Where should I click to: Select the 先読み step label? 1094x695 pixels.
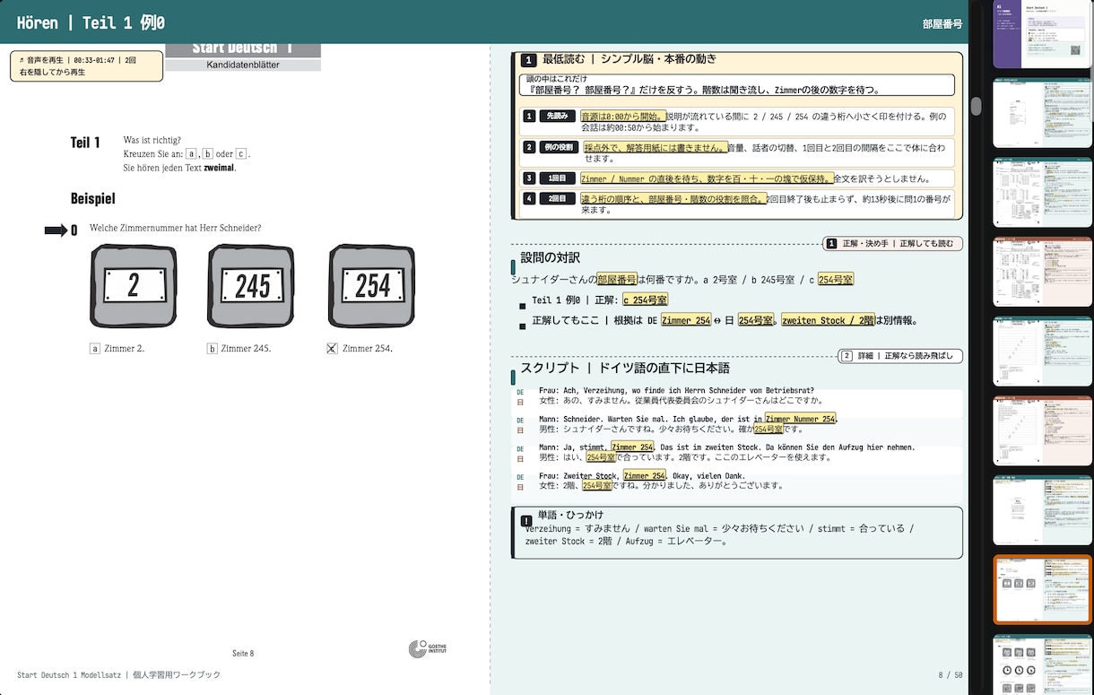pos(558,116)
